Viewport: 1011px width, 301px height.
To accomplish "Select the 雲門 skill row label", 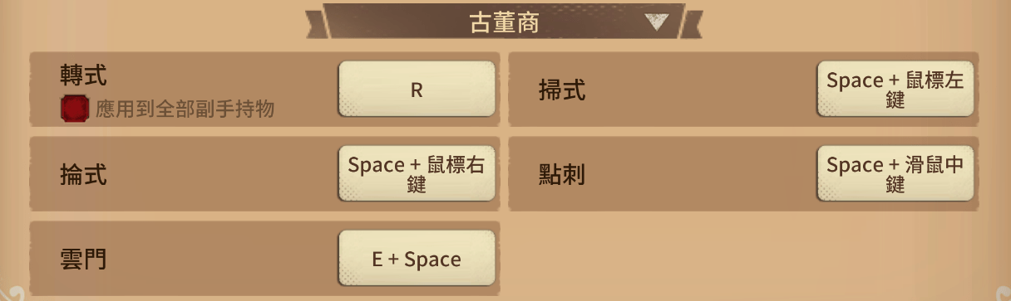I will point(83,259).
